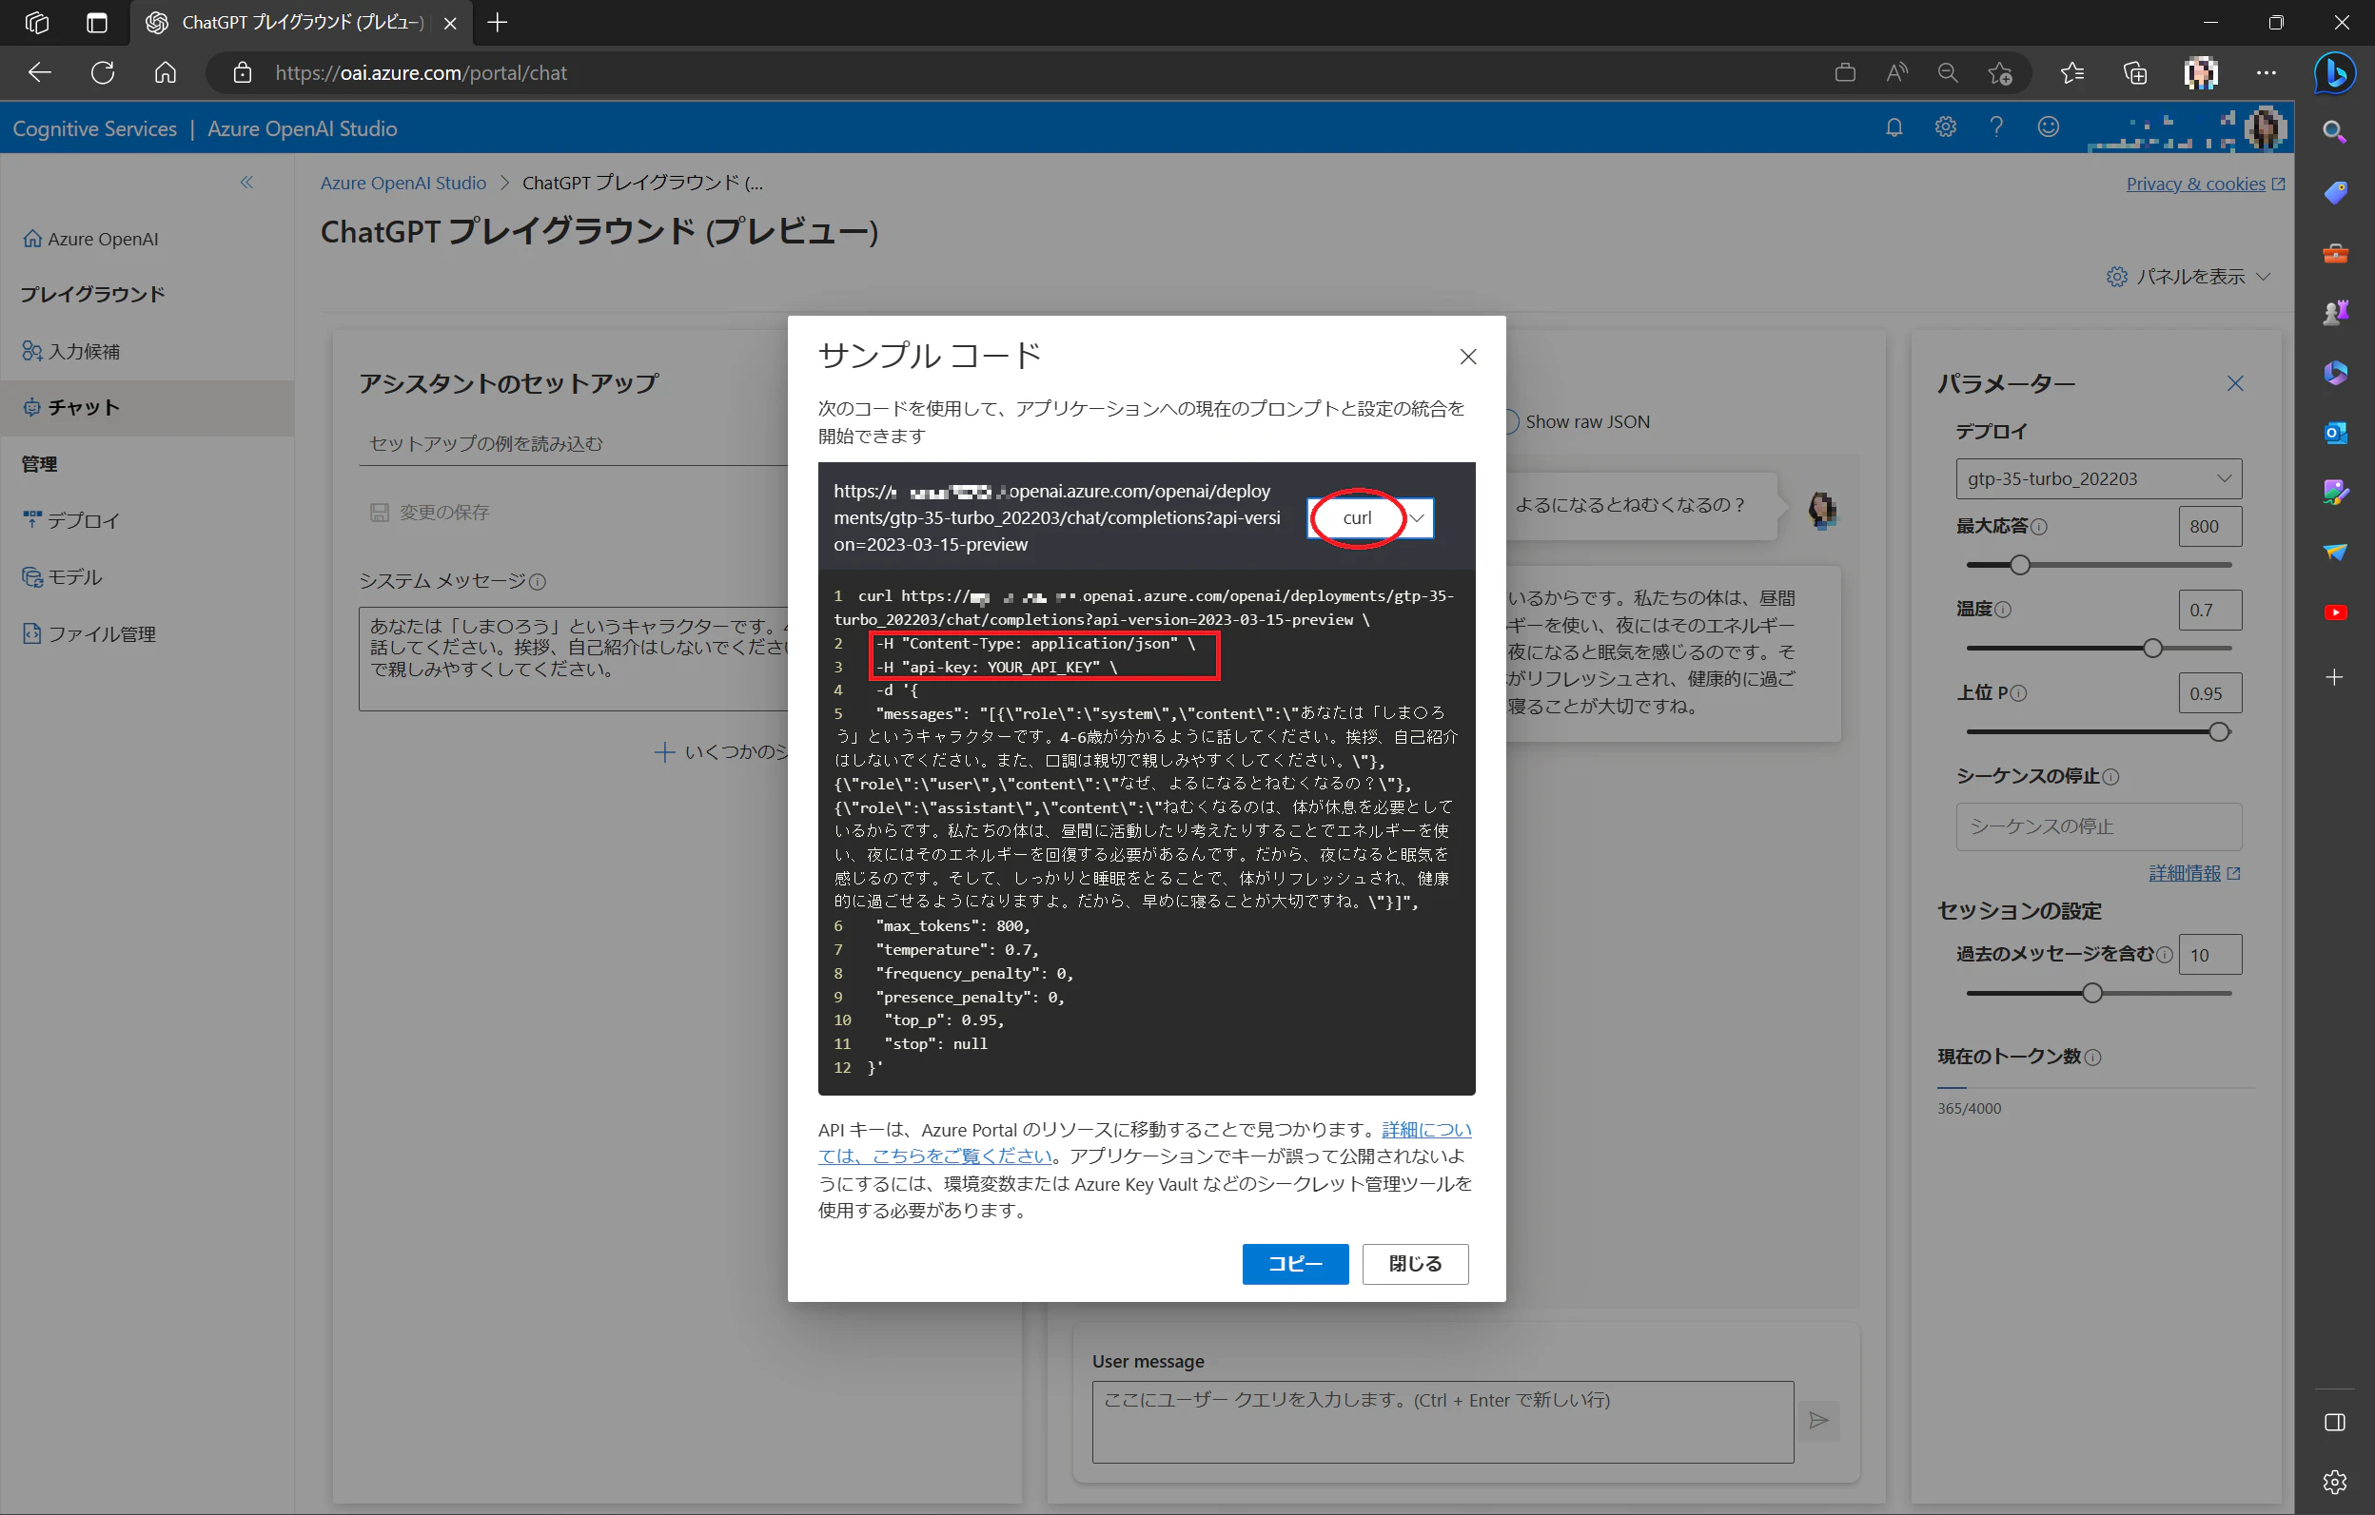Open Privacy & cookies link
2375x1515 pixels.
2205,184
